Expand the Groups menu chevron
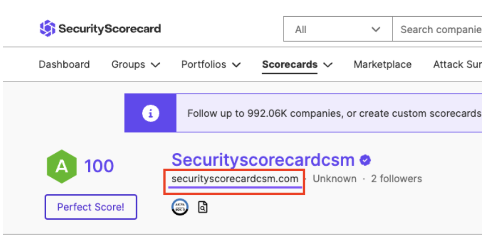Screen dimensions: 486x241 155,65
